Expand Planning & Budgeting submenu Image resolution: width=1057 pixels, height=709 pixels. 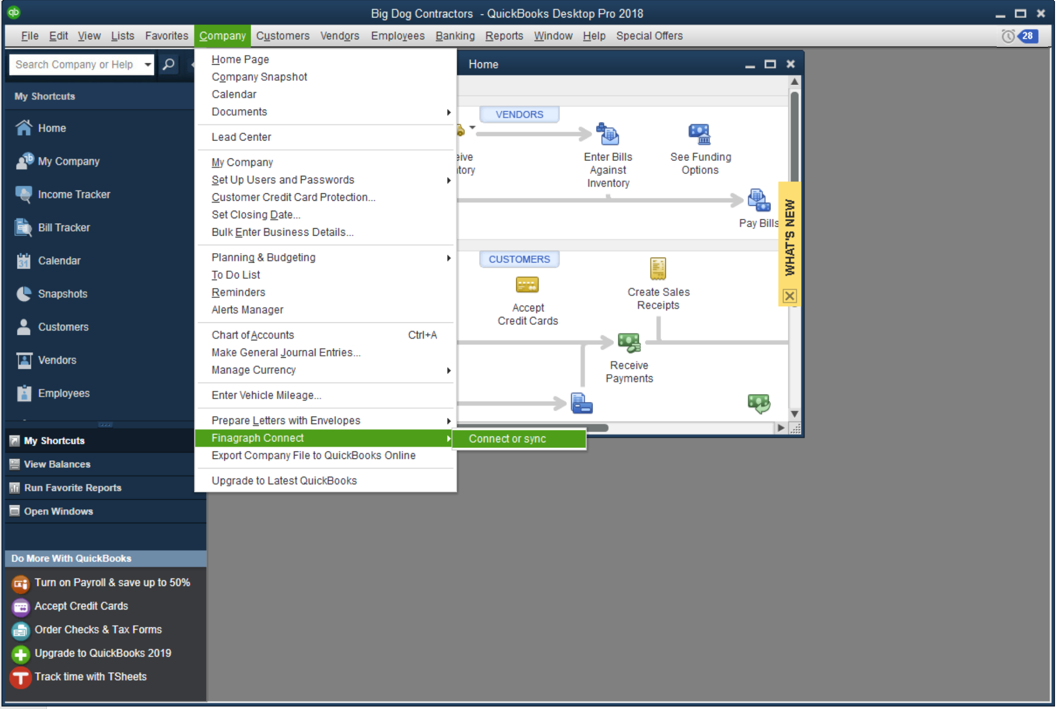tap(449, 258)
